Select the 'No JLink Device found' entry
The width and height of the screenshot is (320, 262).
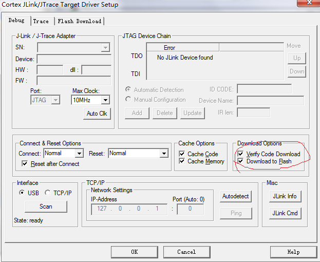coord(185,58)
